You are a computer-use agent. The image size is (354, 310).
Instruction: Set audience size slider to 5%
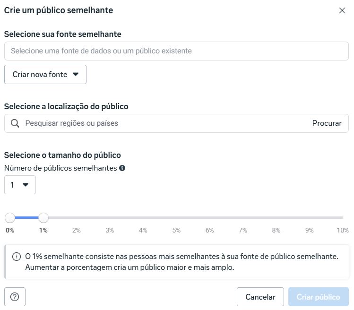click(x=176, y=218)
